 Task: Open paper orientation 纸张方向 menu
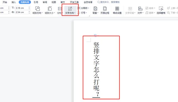coord(38,10)
